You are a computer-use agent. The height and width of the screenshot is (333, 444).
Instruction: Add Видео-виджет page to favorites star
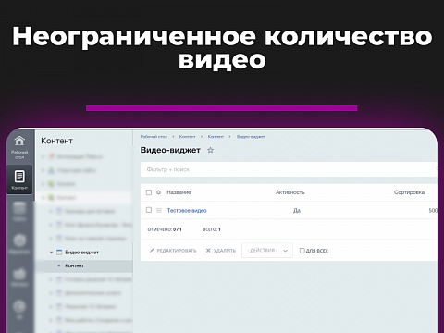210,150
